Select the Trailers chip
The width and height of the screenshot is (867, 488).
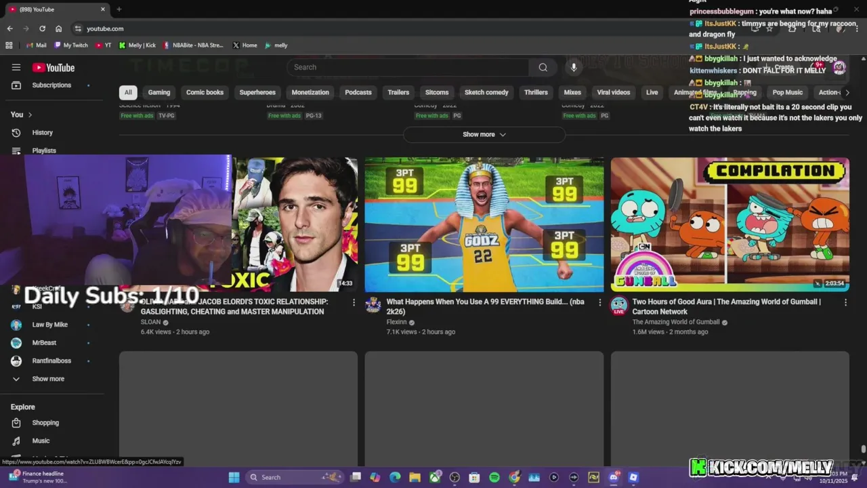398,92
